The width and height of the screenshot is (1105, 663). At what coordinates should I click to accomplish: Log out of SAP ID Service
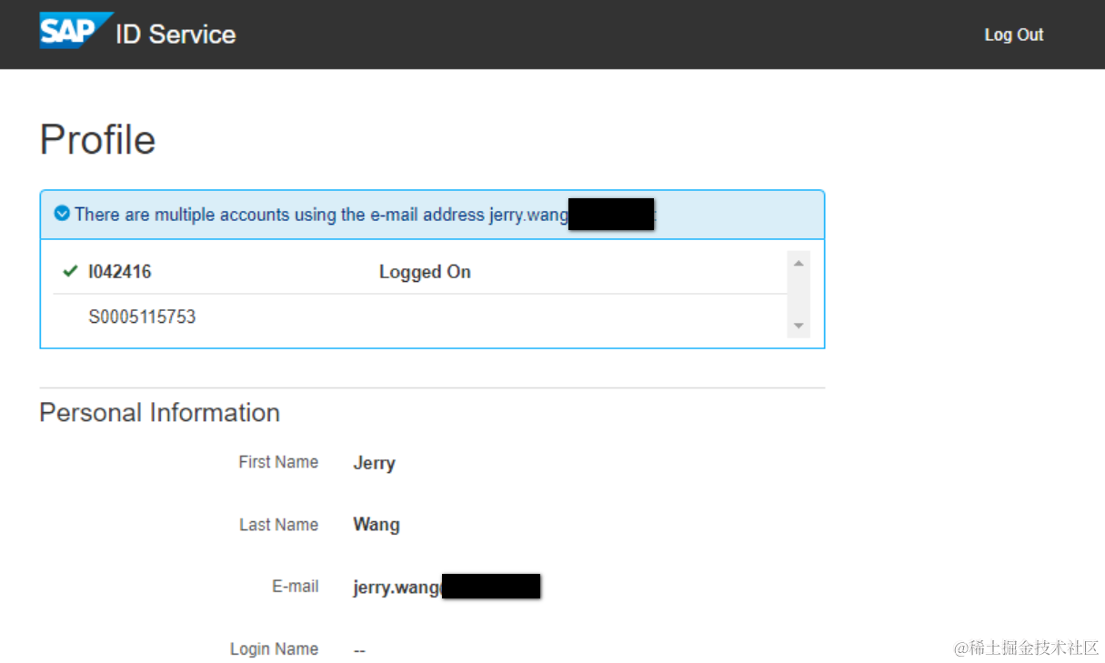1014,35
